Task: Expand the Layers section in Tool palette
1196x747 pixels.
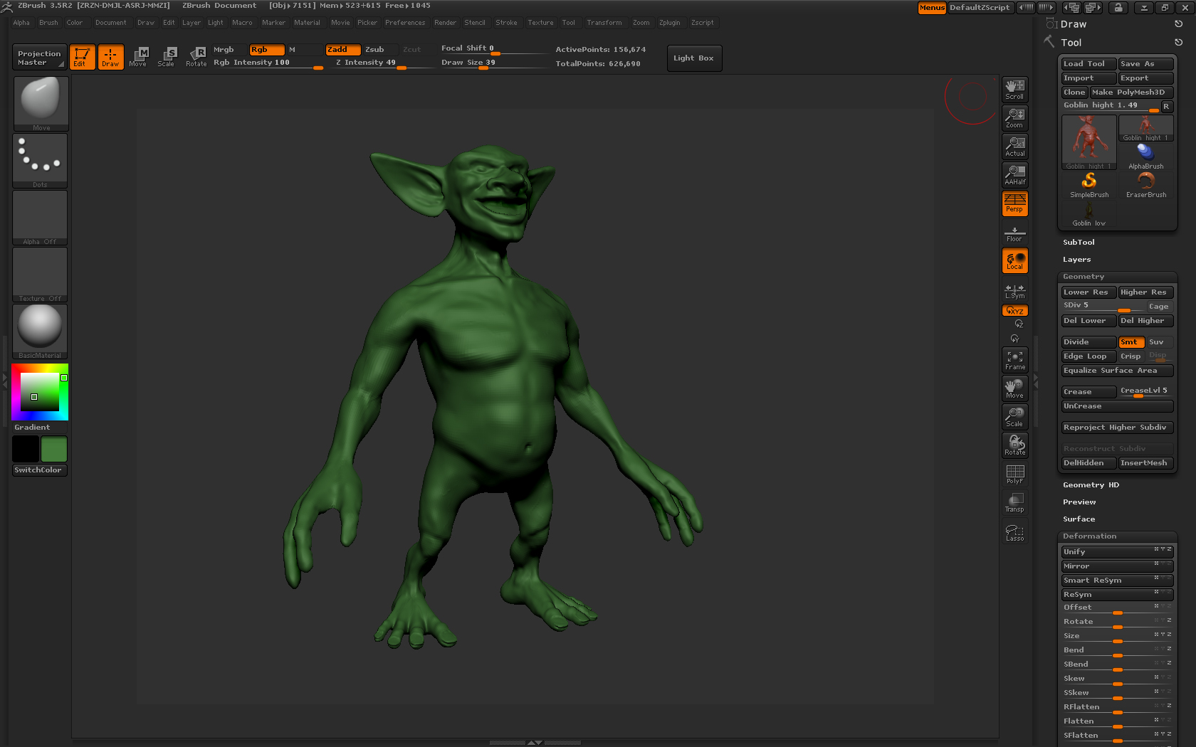Action: pos(1076,260)
